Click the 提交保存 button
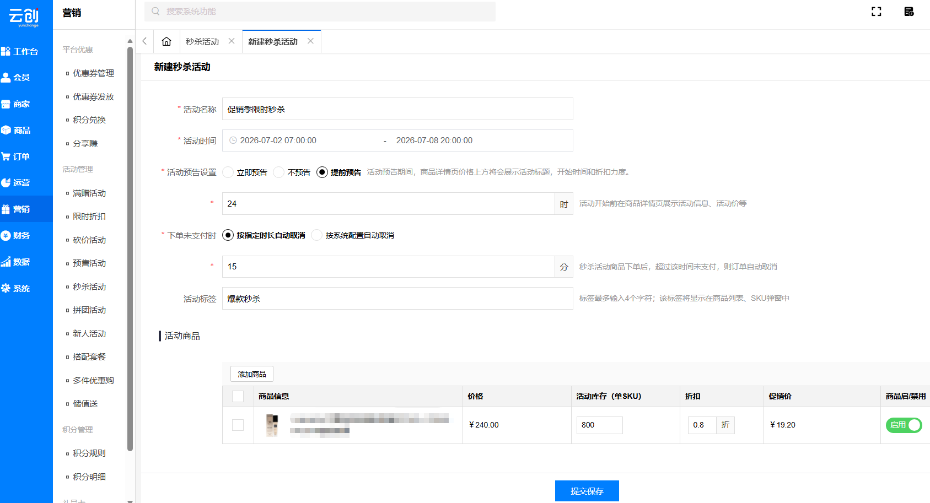930x503 pixels. coord(587,491)
